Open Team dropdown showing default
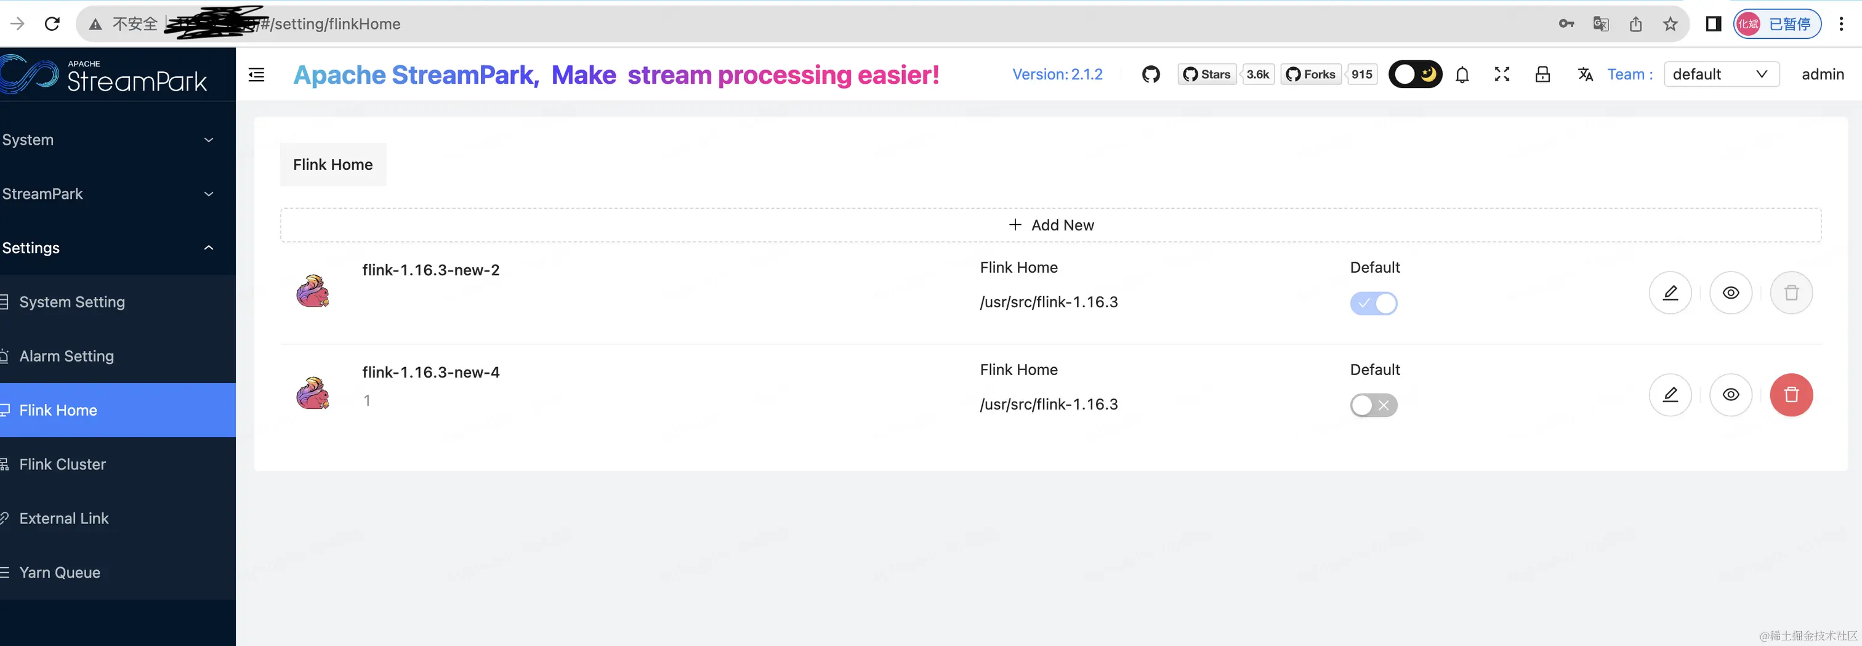The height and width of the screenshot is (646, 1862). (x=1721, y=75)
